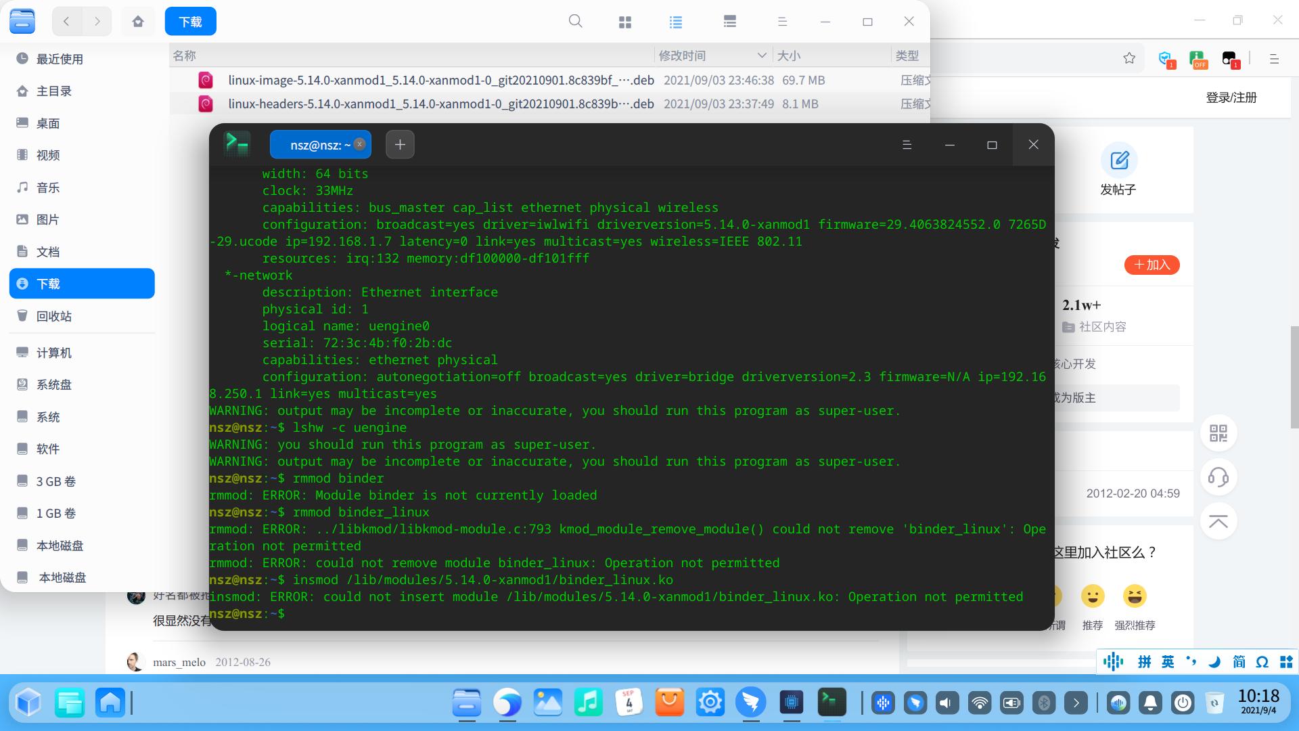Toggle the file details view icon
This screenshot has height=731, width=1299.
729,22
